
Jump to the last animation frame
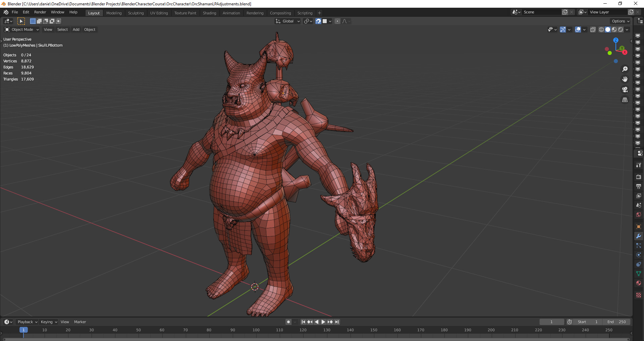tap(337, 322)
